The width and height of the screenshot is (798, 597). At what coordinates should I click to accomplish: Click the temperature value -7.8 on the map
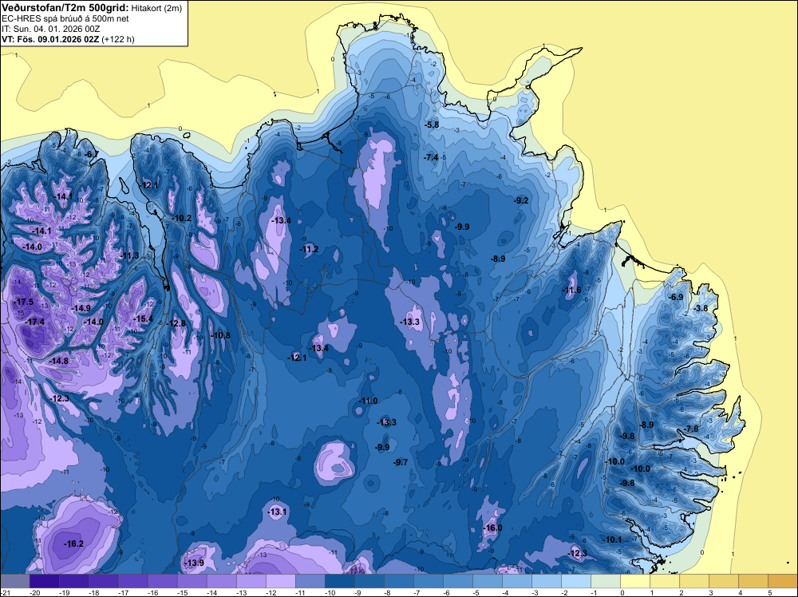692,429
